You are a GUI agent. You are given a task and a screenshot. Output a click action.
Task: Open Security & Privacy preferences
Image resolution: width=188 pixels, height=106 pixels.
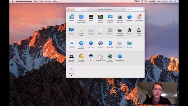pyautogui.click(x=120, y=19)
